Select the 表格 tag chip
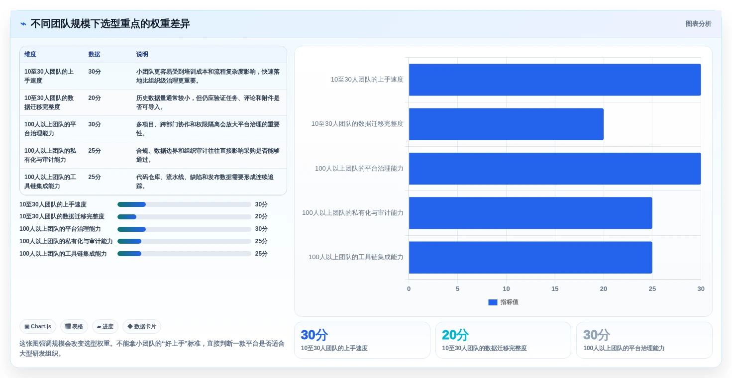The image size is (732, 378). tap(74, 327)
